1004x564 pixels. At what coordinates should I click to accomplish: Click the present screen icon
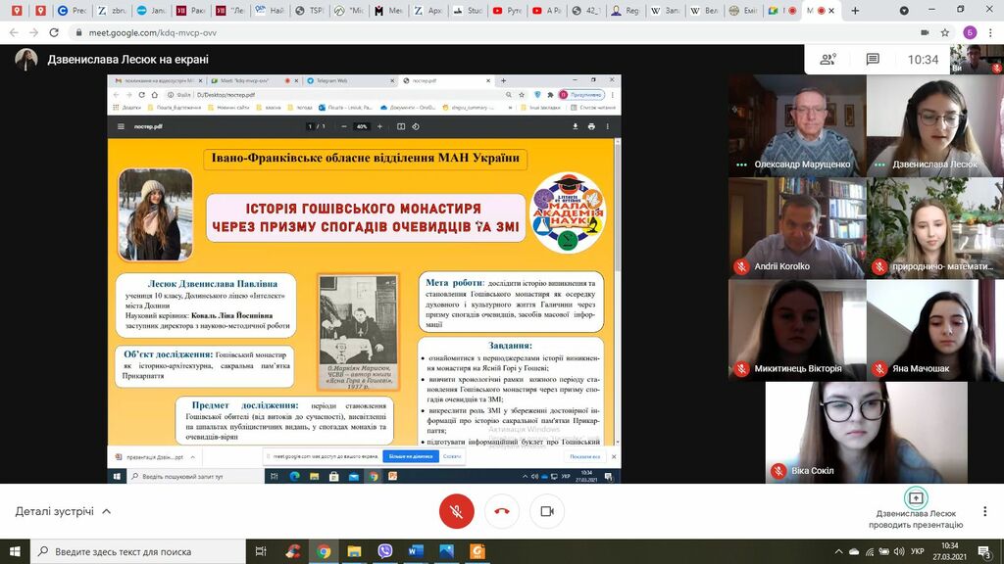[x=916, y=497]
